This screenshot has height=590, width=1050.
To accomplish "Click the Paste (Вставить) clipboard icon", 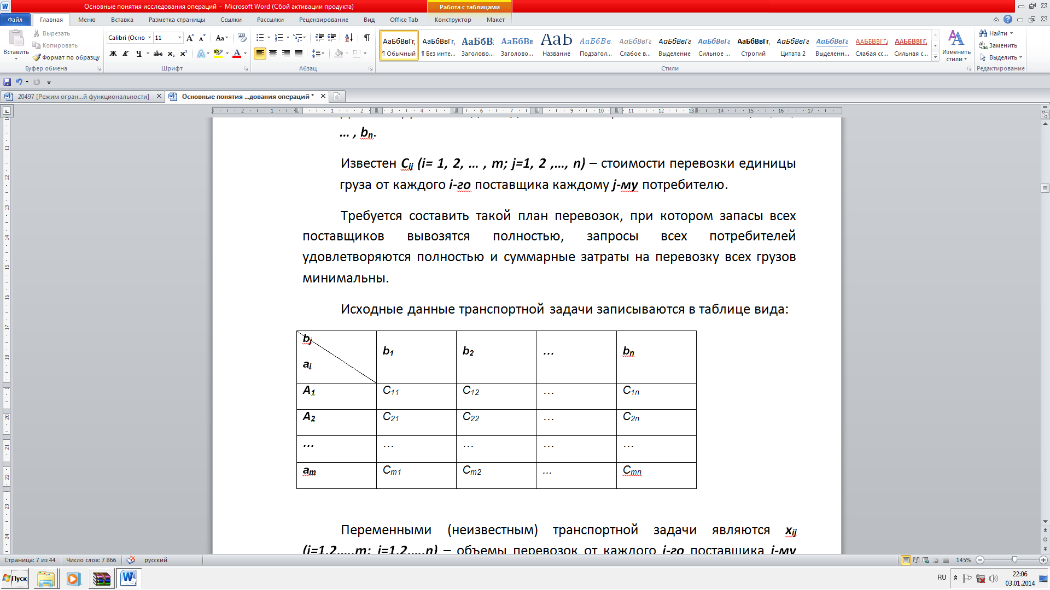I will point(16,38).
